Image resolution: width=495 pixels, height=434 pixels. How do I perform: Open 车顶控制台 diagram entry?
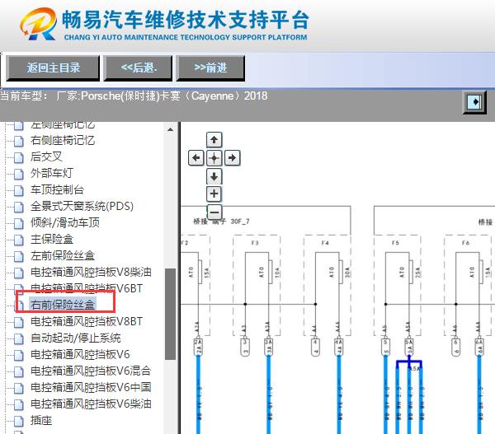point(57,189)
